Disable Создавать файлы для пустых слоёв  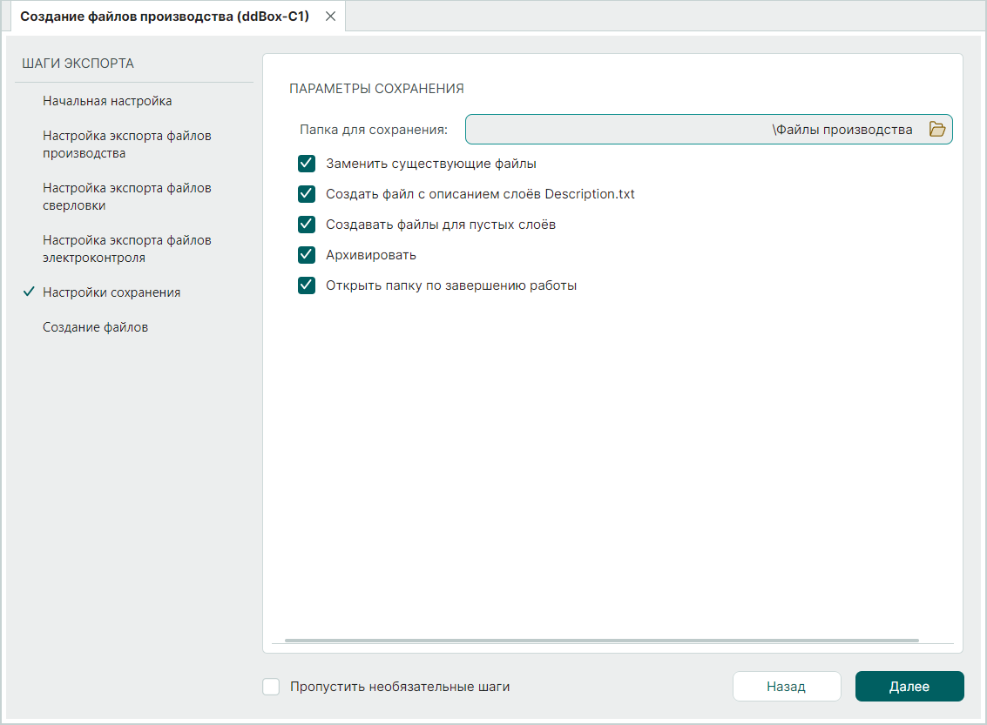click(x=307, y=225)
